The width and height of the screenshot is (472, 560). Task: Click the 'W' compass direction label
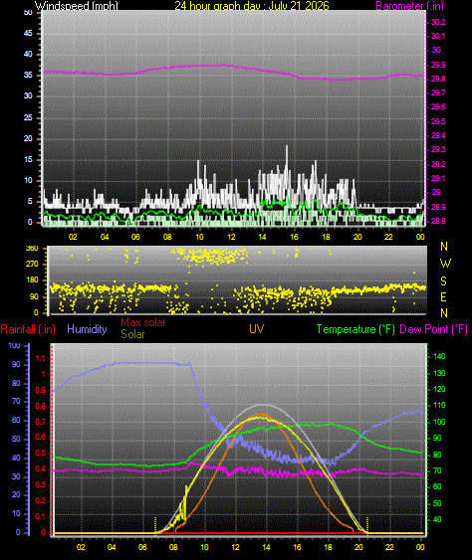(x=445, y=264)
